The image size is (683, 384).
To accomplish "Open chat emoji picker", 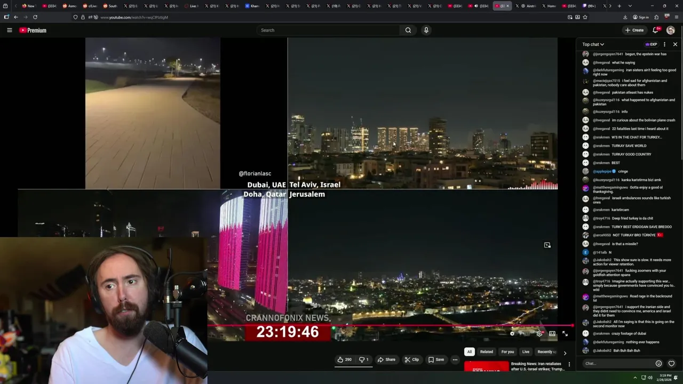I will (658, 364).
